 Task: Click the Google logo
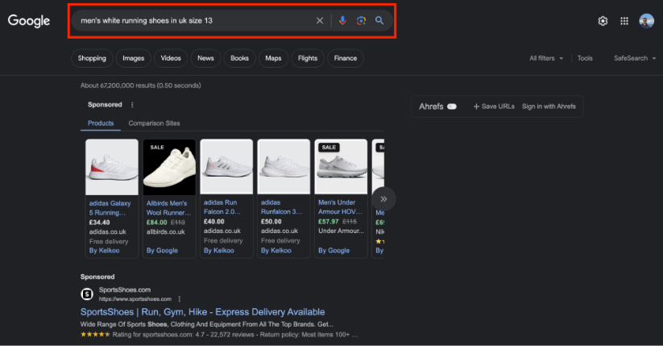(29, 21)
